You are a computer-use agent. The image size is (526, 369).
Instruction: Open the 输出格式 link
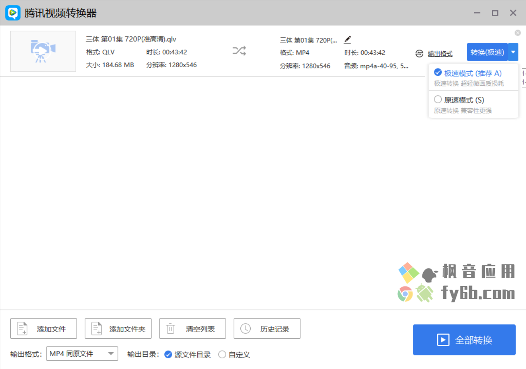pyautogui.click(x=440, y=54)
